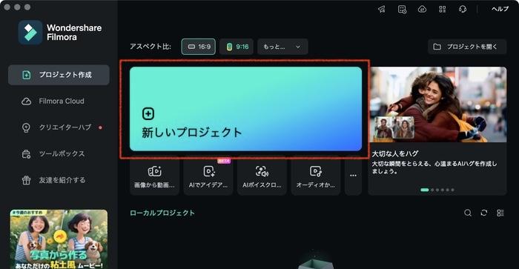
Task: Open the オーディオから tool
Action: click(x=315, y=176)
